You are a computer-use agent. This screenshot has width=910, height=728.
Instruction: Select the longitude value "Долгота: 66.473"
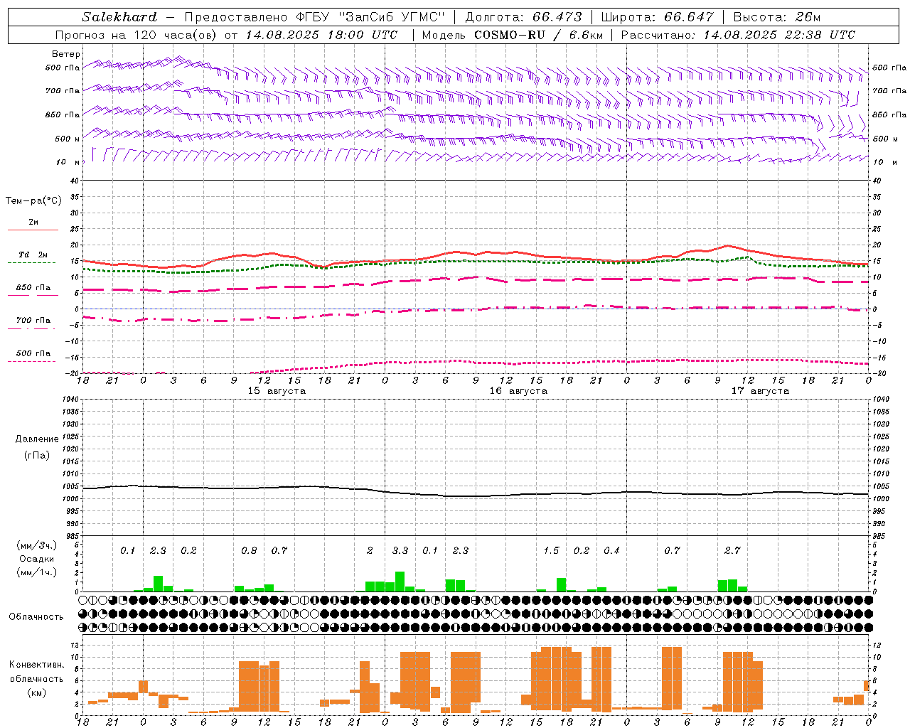(x=523, y=17)
